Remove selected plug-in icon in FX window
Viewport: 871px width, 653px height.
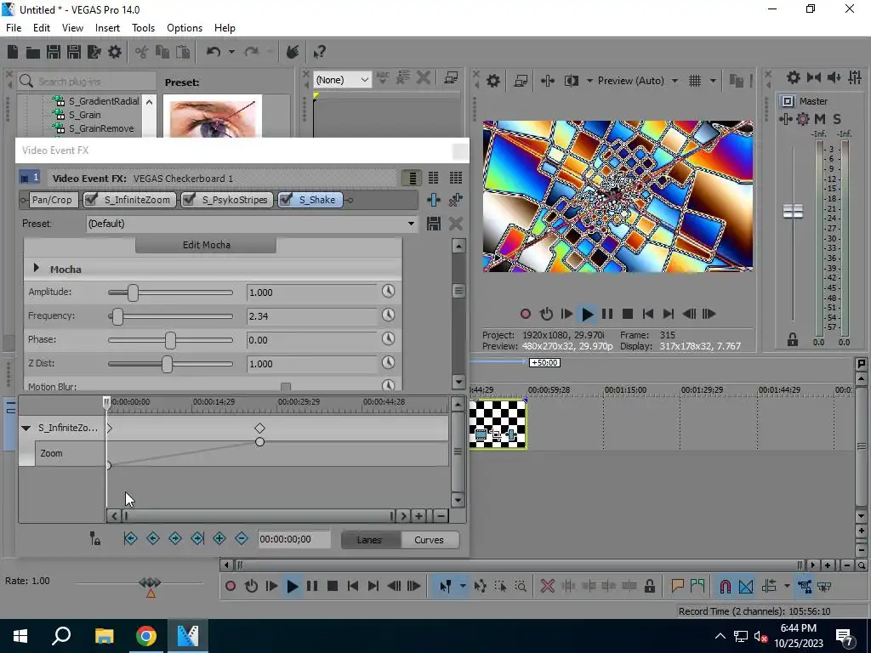[456, 200]
